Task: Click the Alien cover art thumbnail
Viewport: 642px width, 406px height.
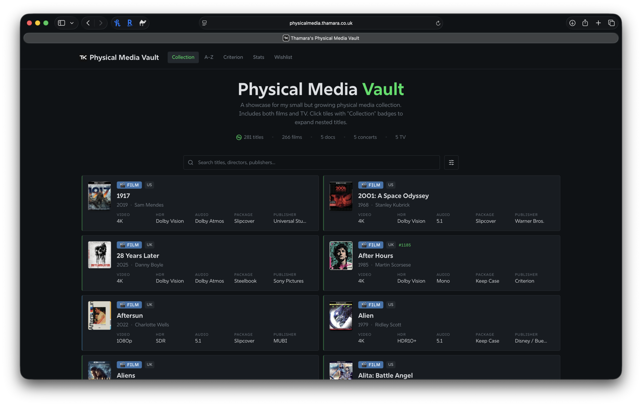Action: tap(341, 316)
